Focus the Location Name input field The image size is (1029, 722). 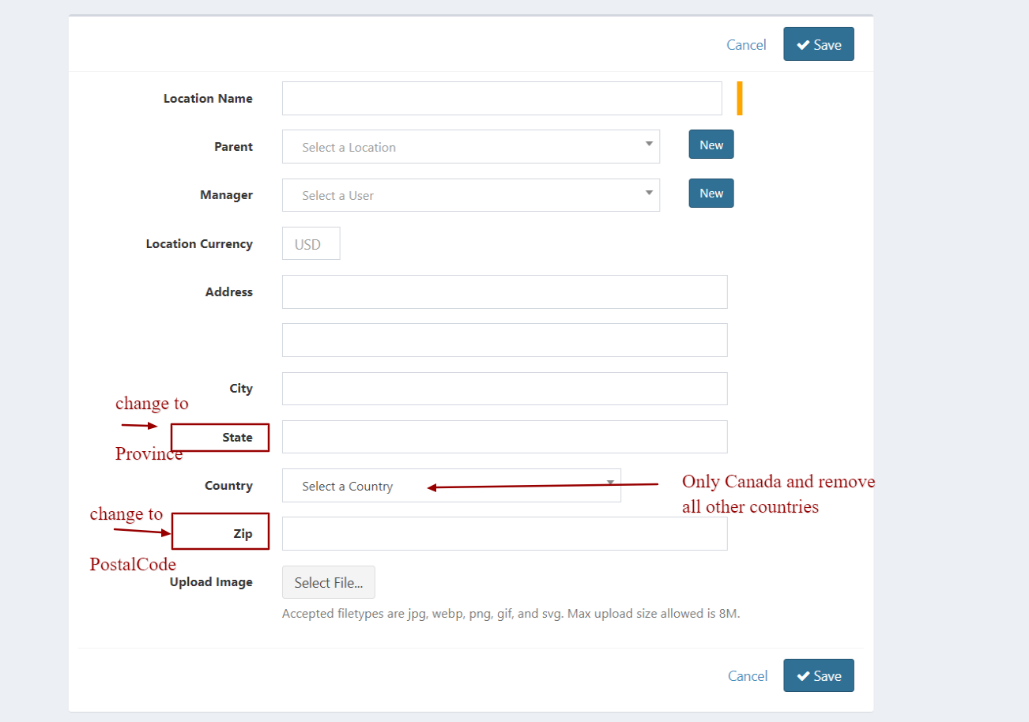(502, 98)
